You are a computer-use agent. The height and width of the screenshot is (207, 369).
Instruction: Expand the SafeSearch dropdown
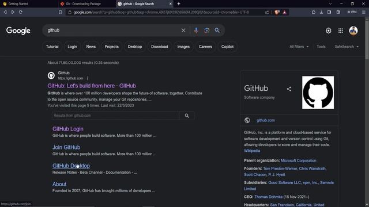coord(347,47)
